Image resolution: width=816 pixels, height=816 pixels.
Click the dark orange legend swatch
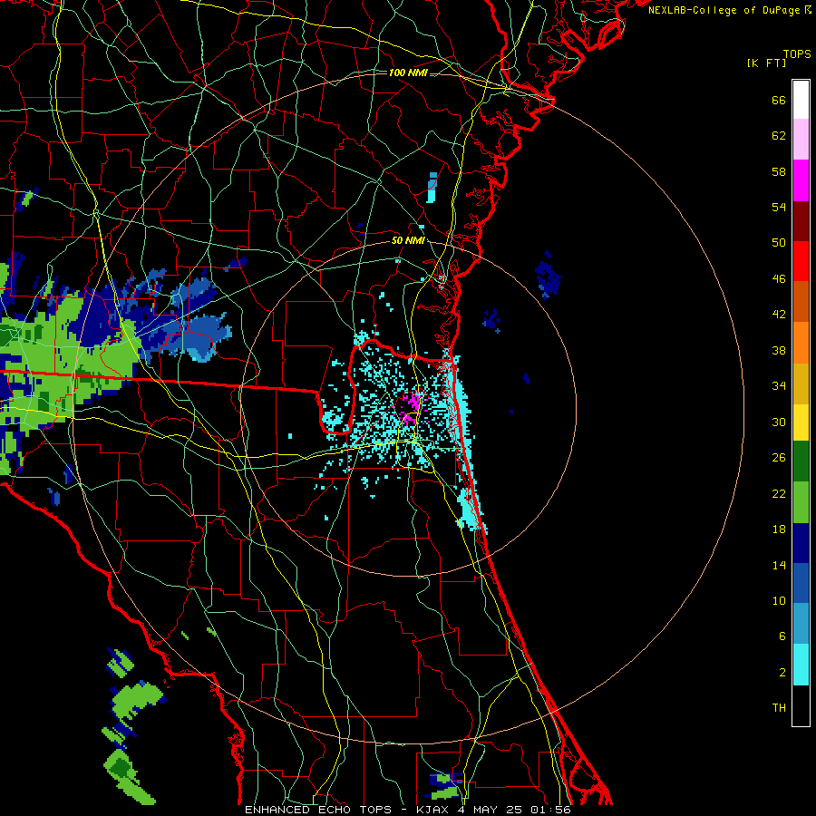801,301
